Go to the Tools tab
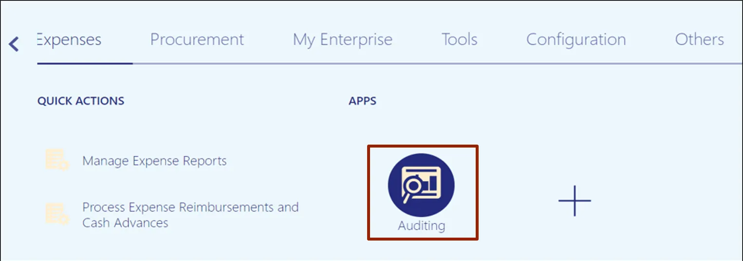Viewport: 743px width, 261px height. (459, 39)
